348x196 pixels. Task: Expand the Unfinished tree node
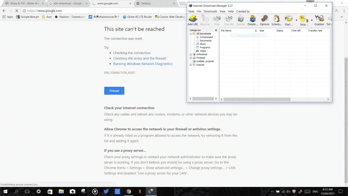191,54
